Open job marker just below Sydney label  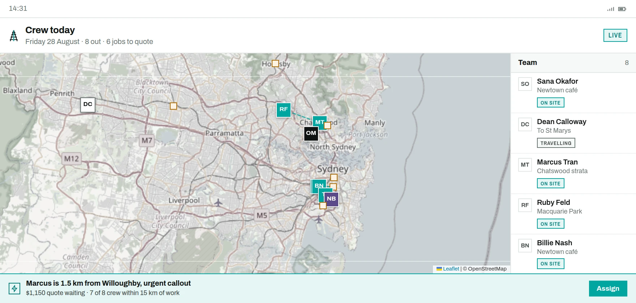point(334,177)
